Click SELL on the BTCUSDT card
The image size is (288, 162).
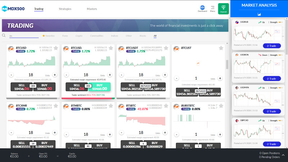[x=132, y=87]
